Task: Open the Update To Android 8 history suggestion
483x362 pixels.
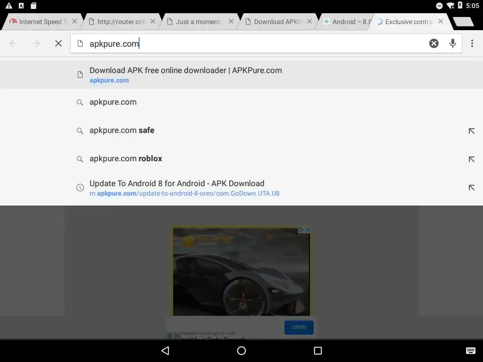Action: click(x=241, y=188)
